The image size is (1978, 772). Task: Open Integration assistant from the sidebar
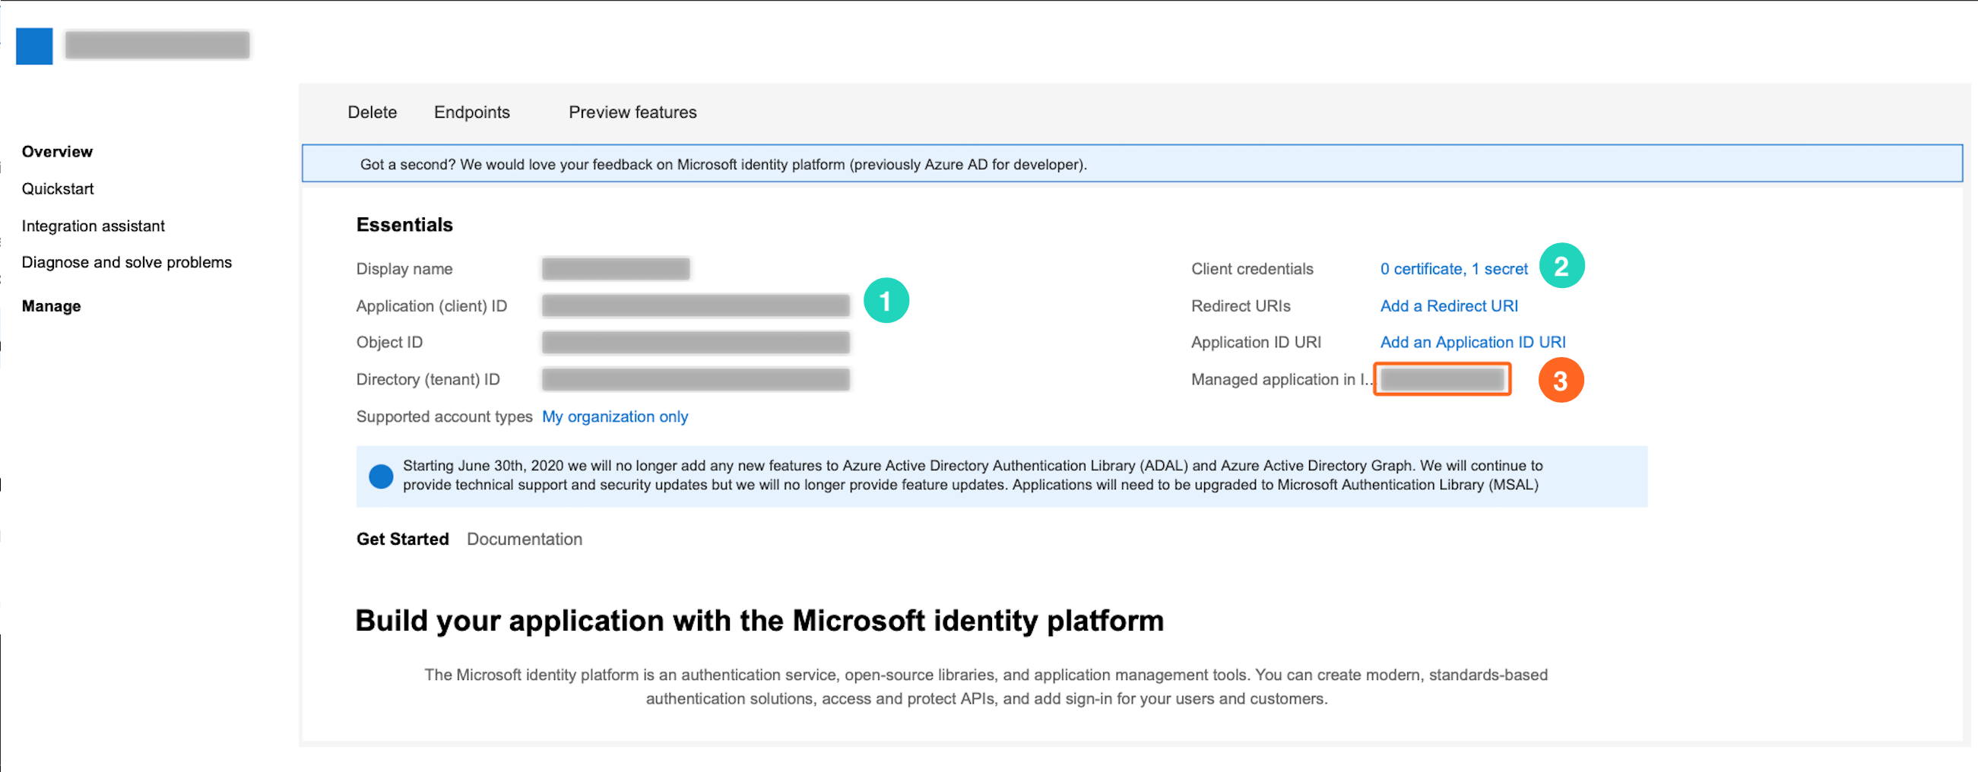[93, 226]
